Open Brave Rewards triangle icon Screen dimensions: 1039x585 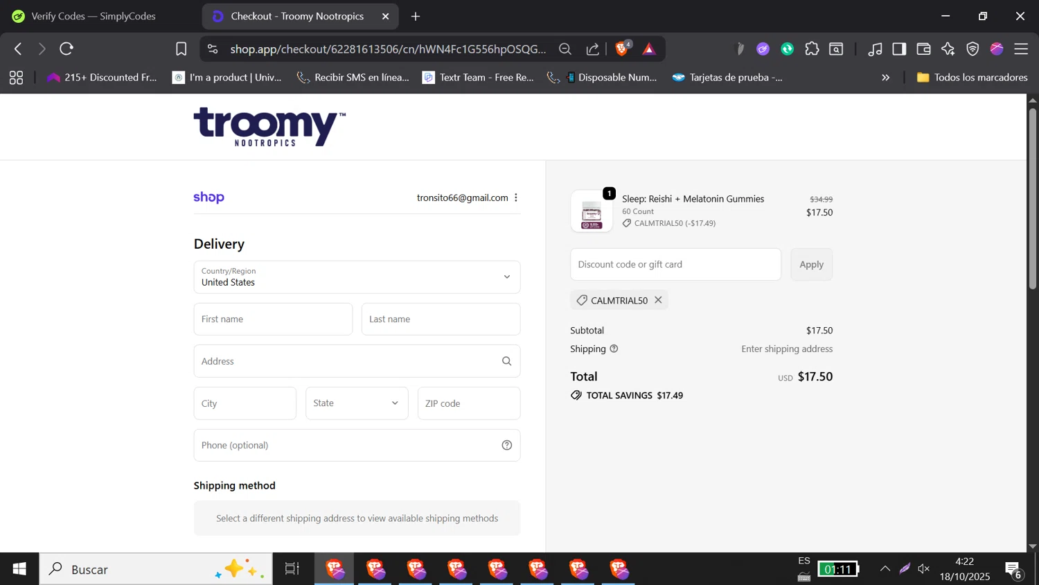pyautogui.click(x=649, y=49)
